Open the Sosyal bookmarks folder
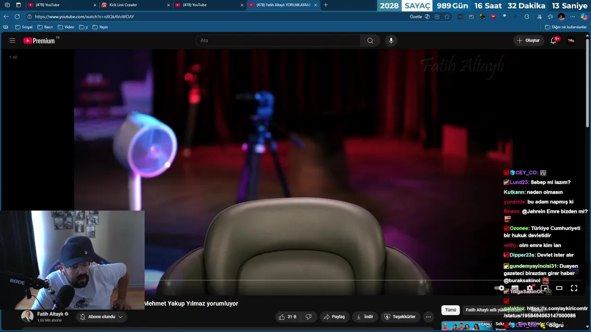 pyautogui.click(x=24, y=27)
